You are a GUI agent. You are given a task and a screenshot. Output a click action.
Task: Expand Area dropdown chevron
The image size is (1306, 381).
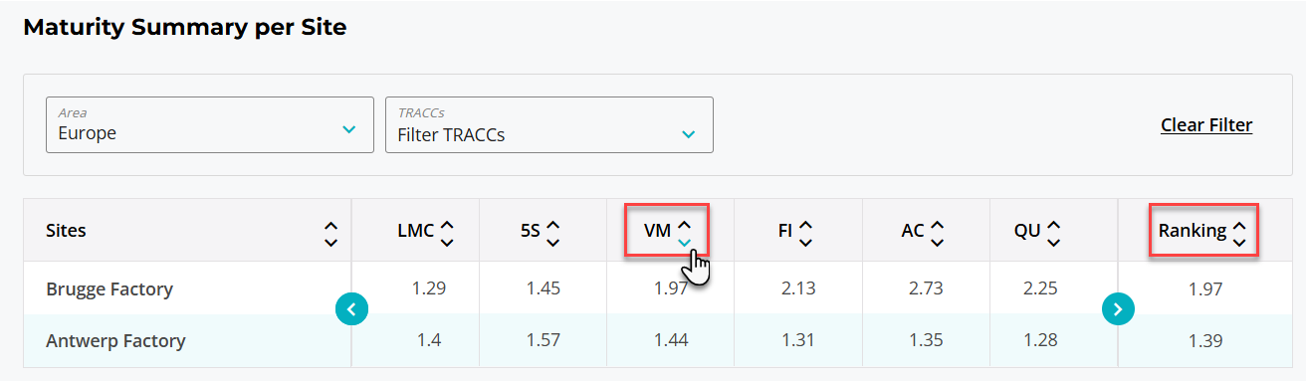pos(348,130)
